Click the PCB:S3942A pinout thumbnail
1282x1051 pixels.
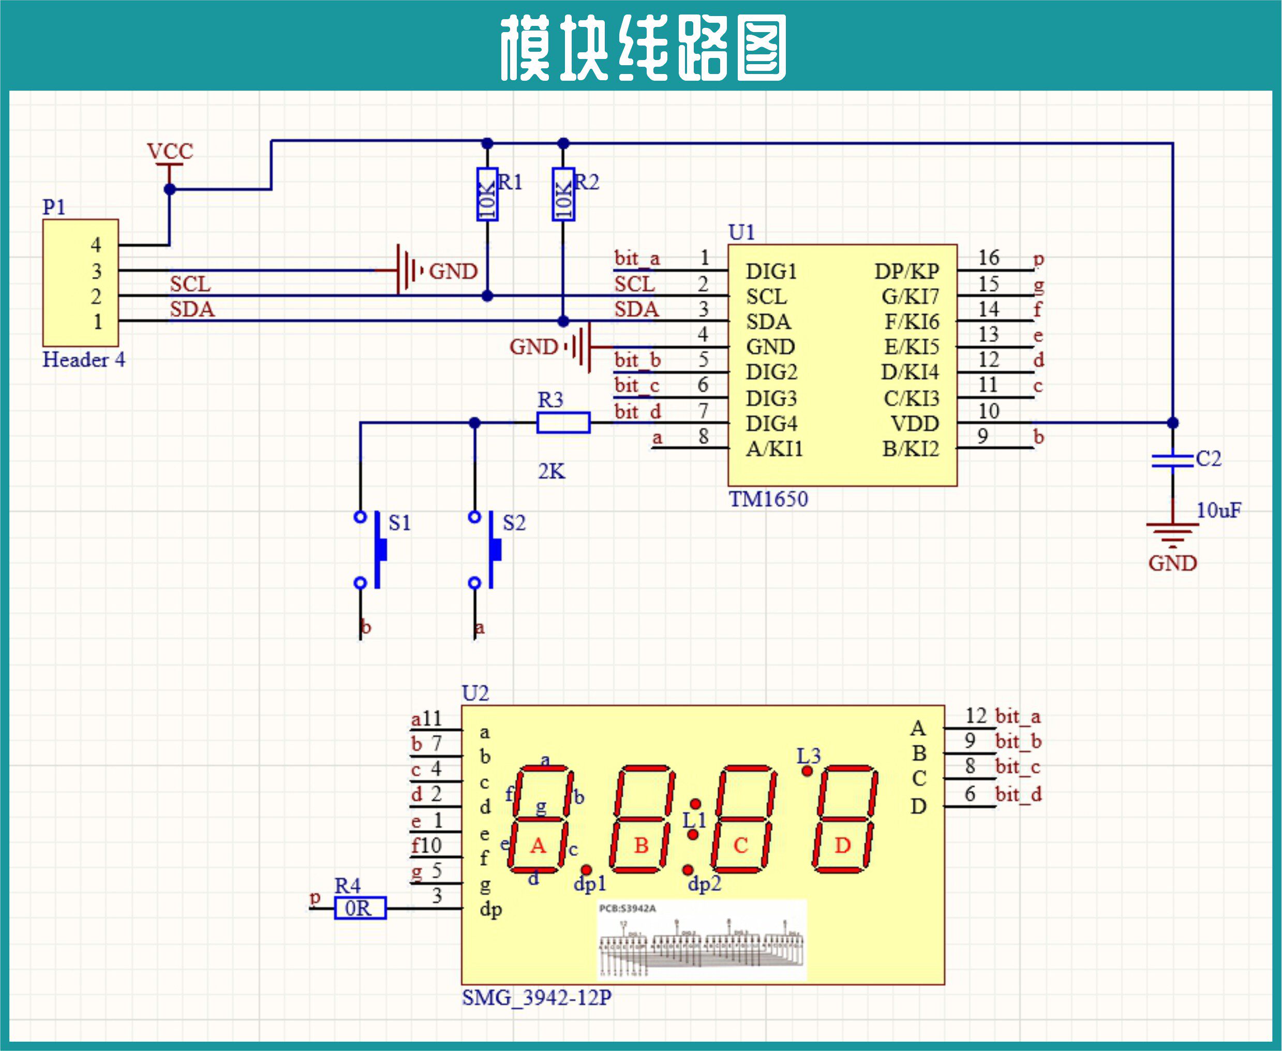[x=701, y=940]
